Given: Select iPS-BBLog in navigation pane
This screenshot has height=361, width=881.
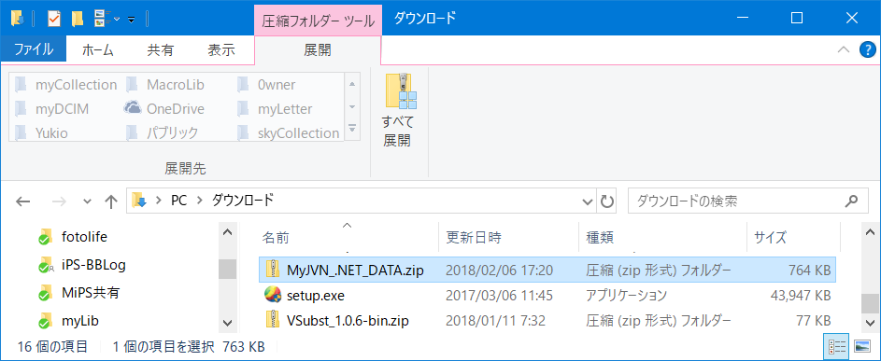Looking at the screenshot, I should 81,265.
